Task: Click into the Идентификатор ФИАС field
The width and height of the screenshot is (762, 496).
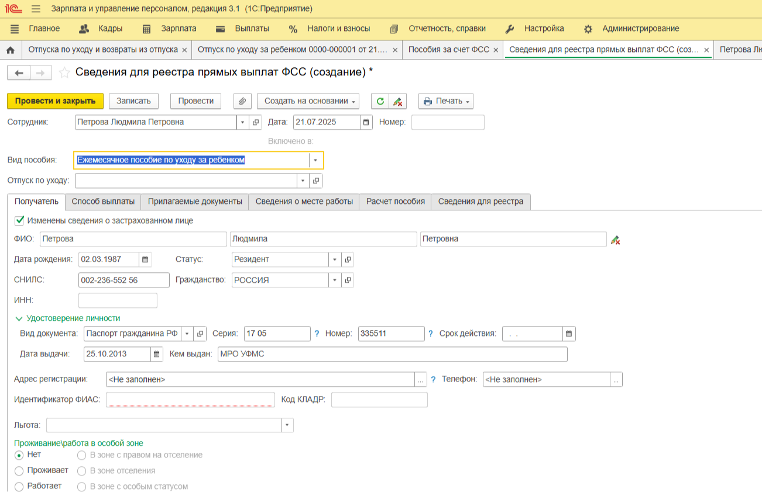Action: [x=190, y=400]
